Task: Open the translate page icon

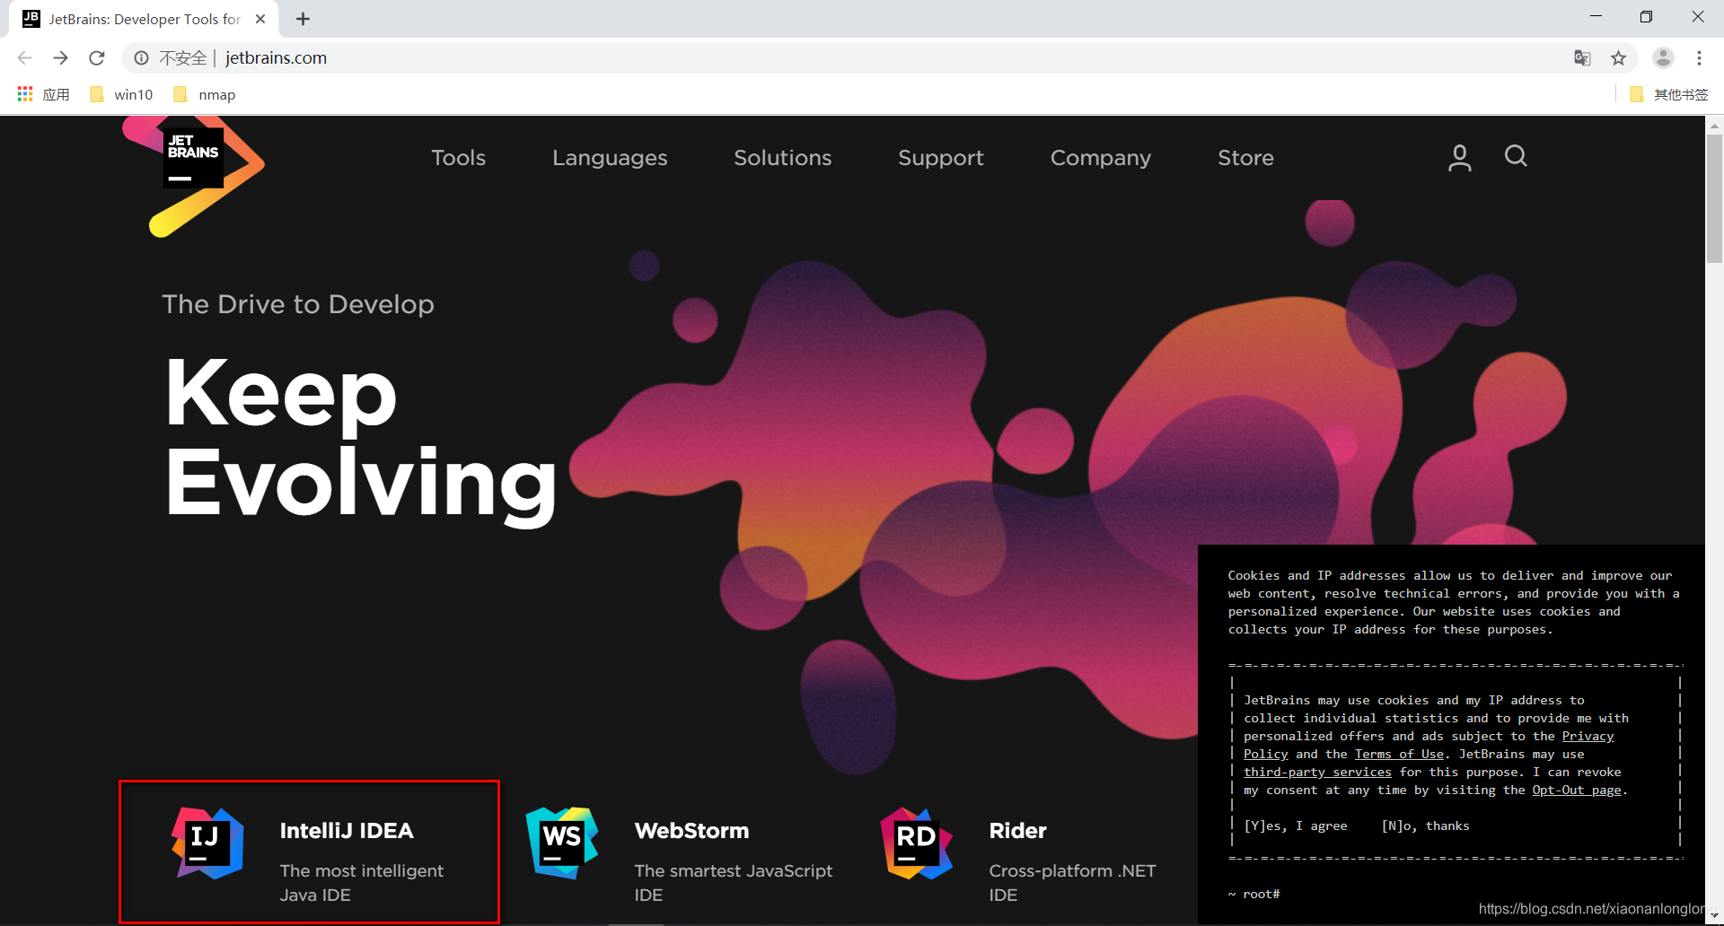Action: coord(1582,57)
